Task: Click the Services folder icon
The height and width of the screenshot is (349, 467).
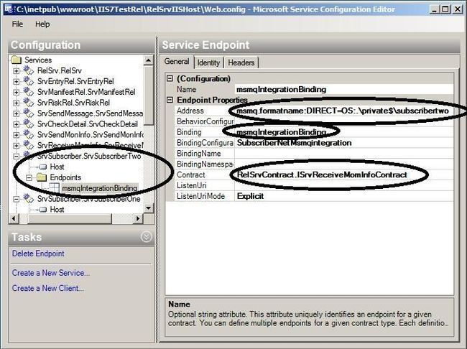Action: tap(17, 60)
